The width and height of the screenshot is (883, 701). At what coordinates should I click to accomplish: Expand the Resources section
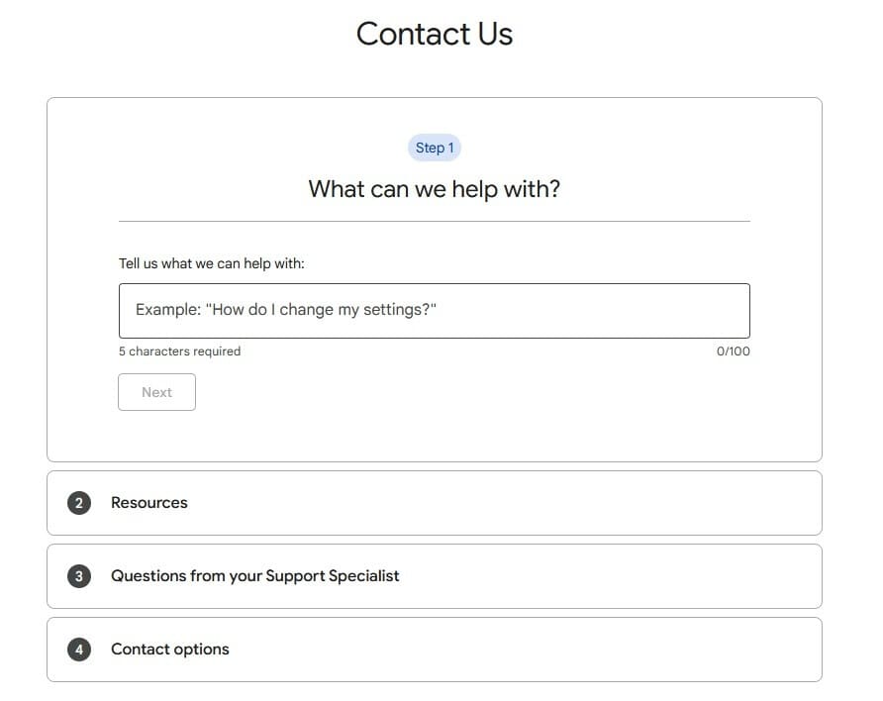pyautogui.click(x=435, y=503)
